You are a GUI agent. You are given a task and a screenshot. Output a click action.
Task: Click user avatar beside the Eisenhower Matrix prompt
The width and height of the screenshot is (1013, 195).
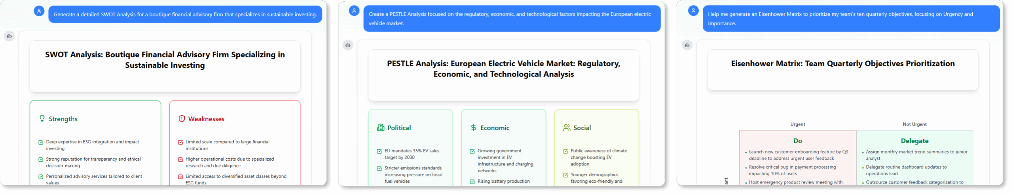693,11
